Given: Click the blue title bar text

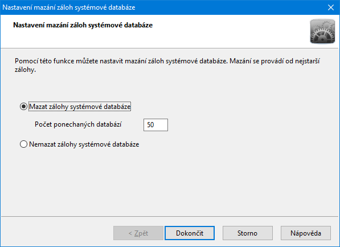Looking at the screenshot, I should (69, 7).
